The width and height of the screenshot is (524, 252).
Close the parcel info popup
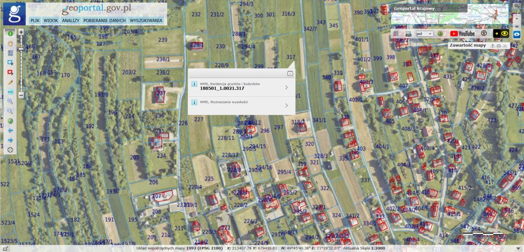pyautogui.click(x=290, y=73)
